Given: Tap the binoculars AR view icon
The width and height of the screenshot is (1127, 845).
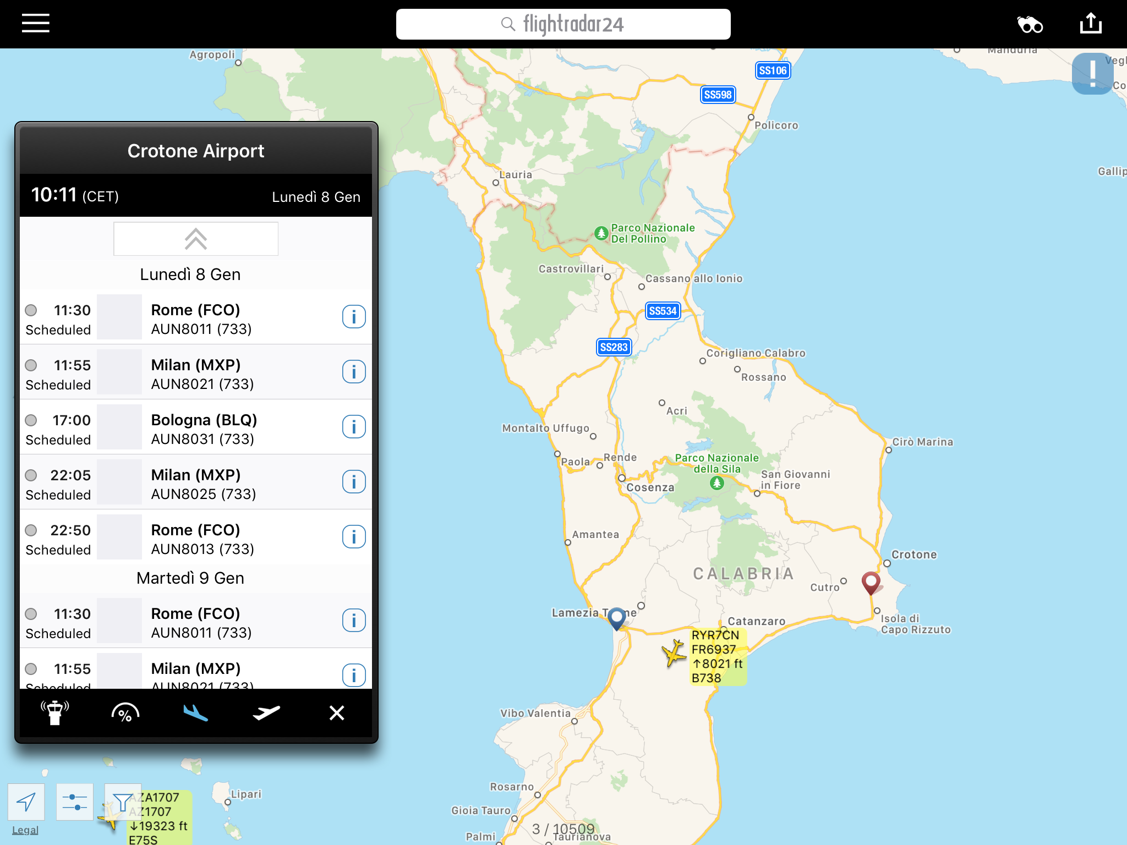Looking at the screenshot, I should (1030, 25).
